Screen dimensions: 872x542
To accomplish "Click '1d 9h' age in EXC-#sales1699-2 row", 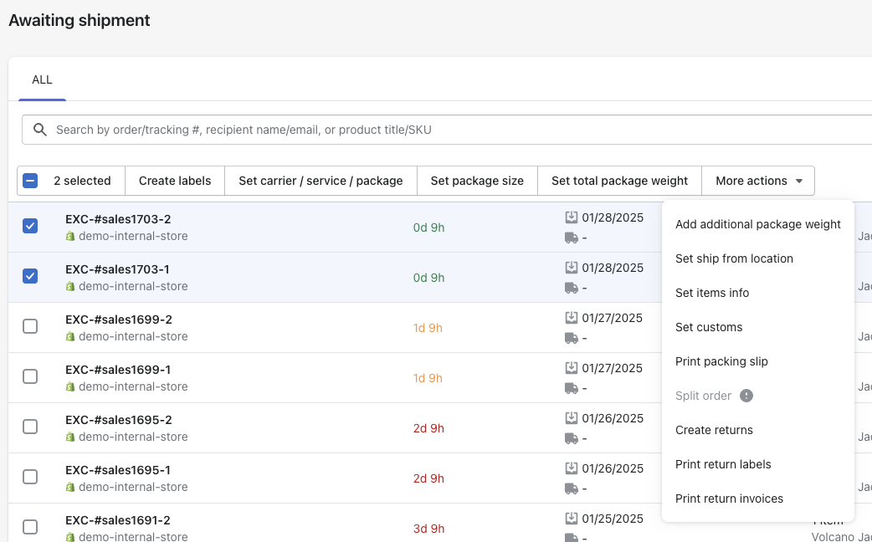I will (x=428, y=328).
